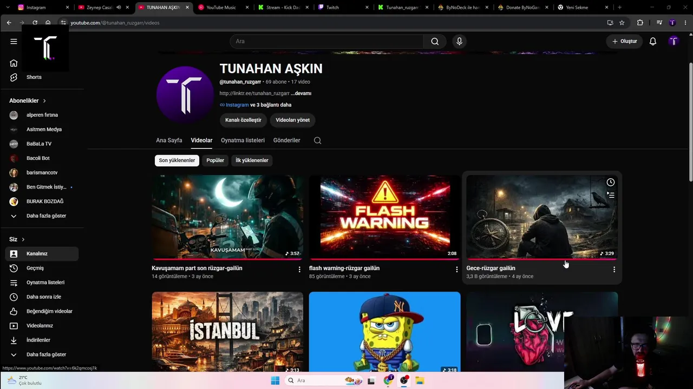Search within the channel using the magnifier icon
693x389 pixels.
(x=318, y=140)
